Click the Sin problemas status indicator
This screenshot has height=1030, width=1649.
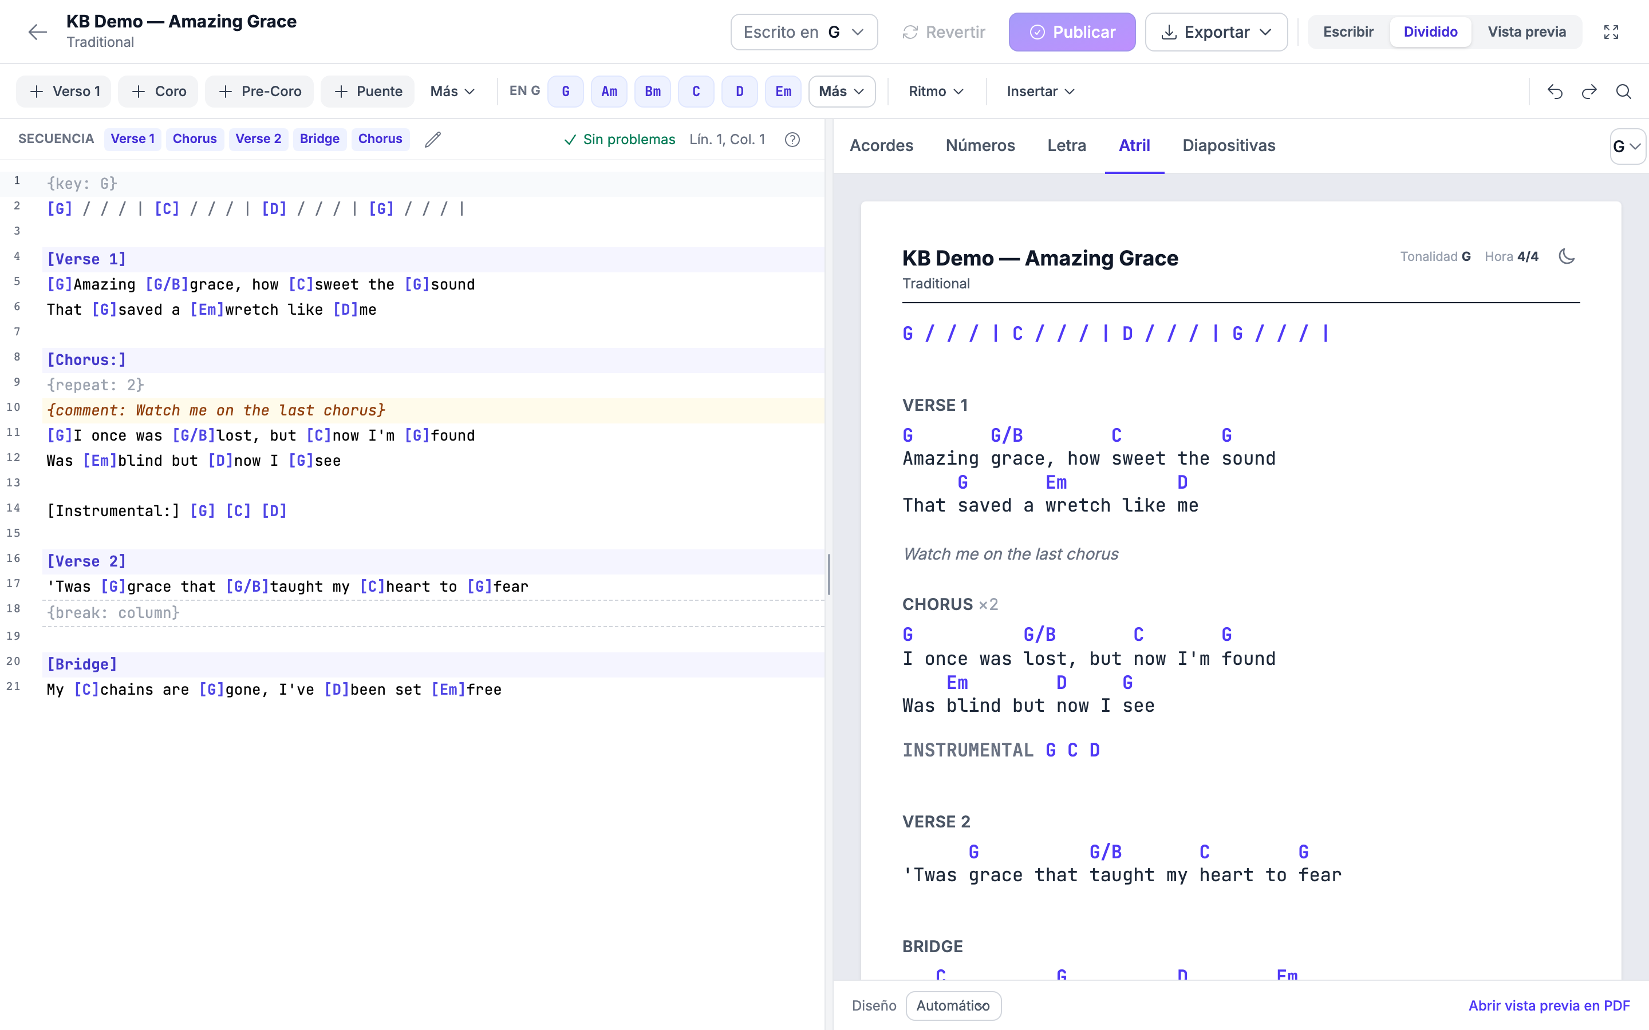click(x=620, y=140)
